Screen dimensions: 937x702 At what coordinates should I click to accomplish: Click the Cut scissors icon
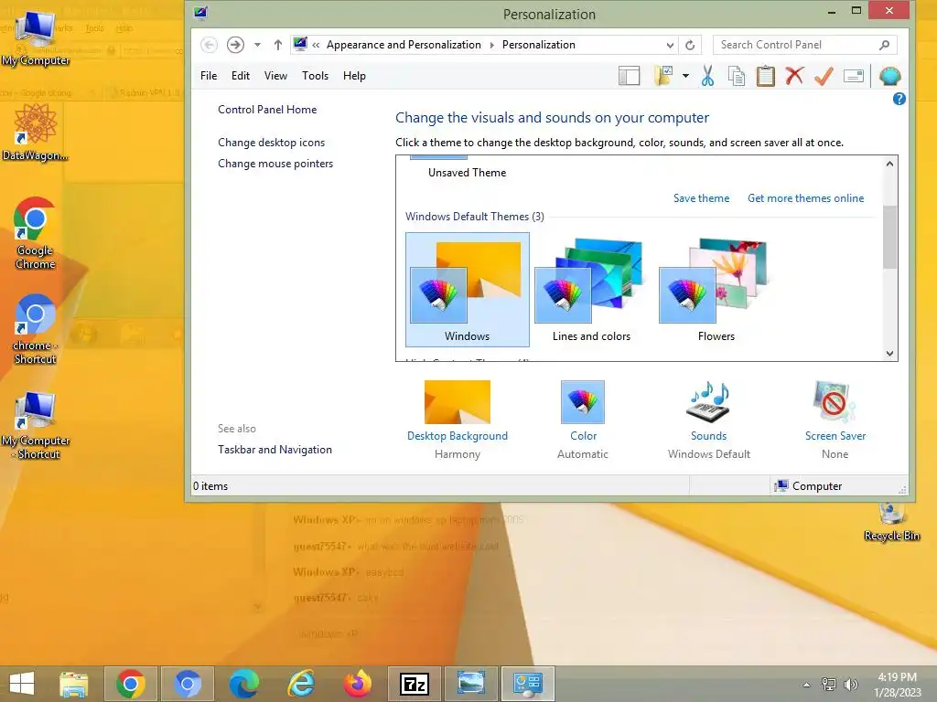click(707, 76)
